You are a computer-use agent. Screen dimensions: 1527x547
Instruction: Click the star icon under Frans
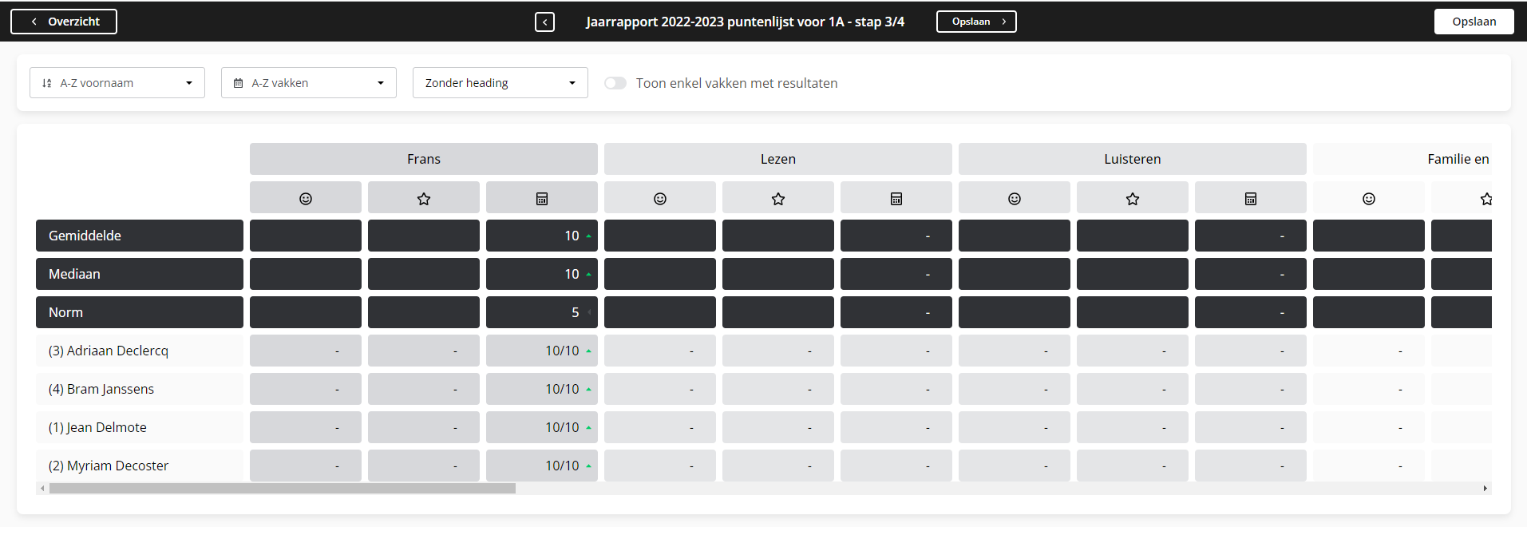coord(423,199)
